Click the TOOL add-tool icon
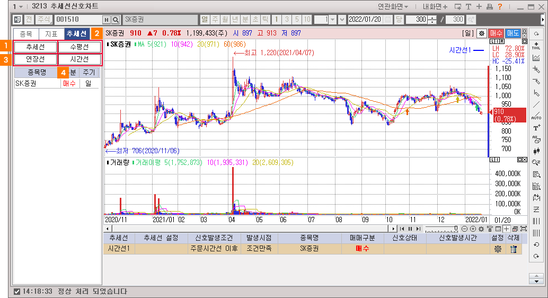The width and height of the screenshot is (548, 298). [536, 46]
